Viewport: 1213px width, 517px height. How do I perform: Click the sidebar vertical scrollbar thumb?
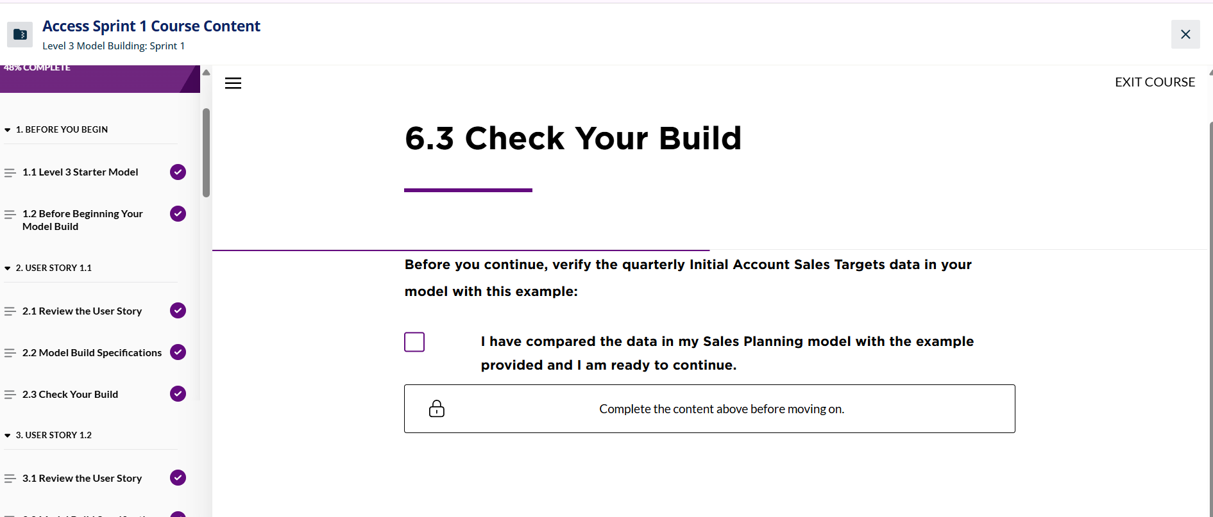coord(206,152)
